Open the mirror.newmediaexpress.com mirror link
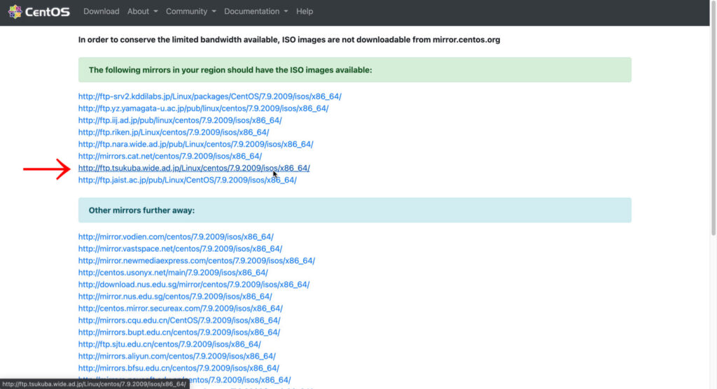Viewport: 717px width, 389px height. [x=197, y=260]
